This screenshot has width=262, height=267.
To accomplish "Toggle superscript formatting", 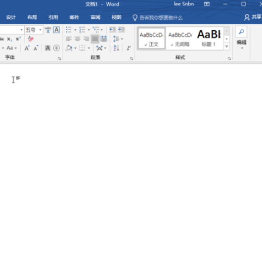I will pyautogui.click(x=18, y=39).
